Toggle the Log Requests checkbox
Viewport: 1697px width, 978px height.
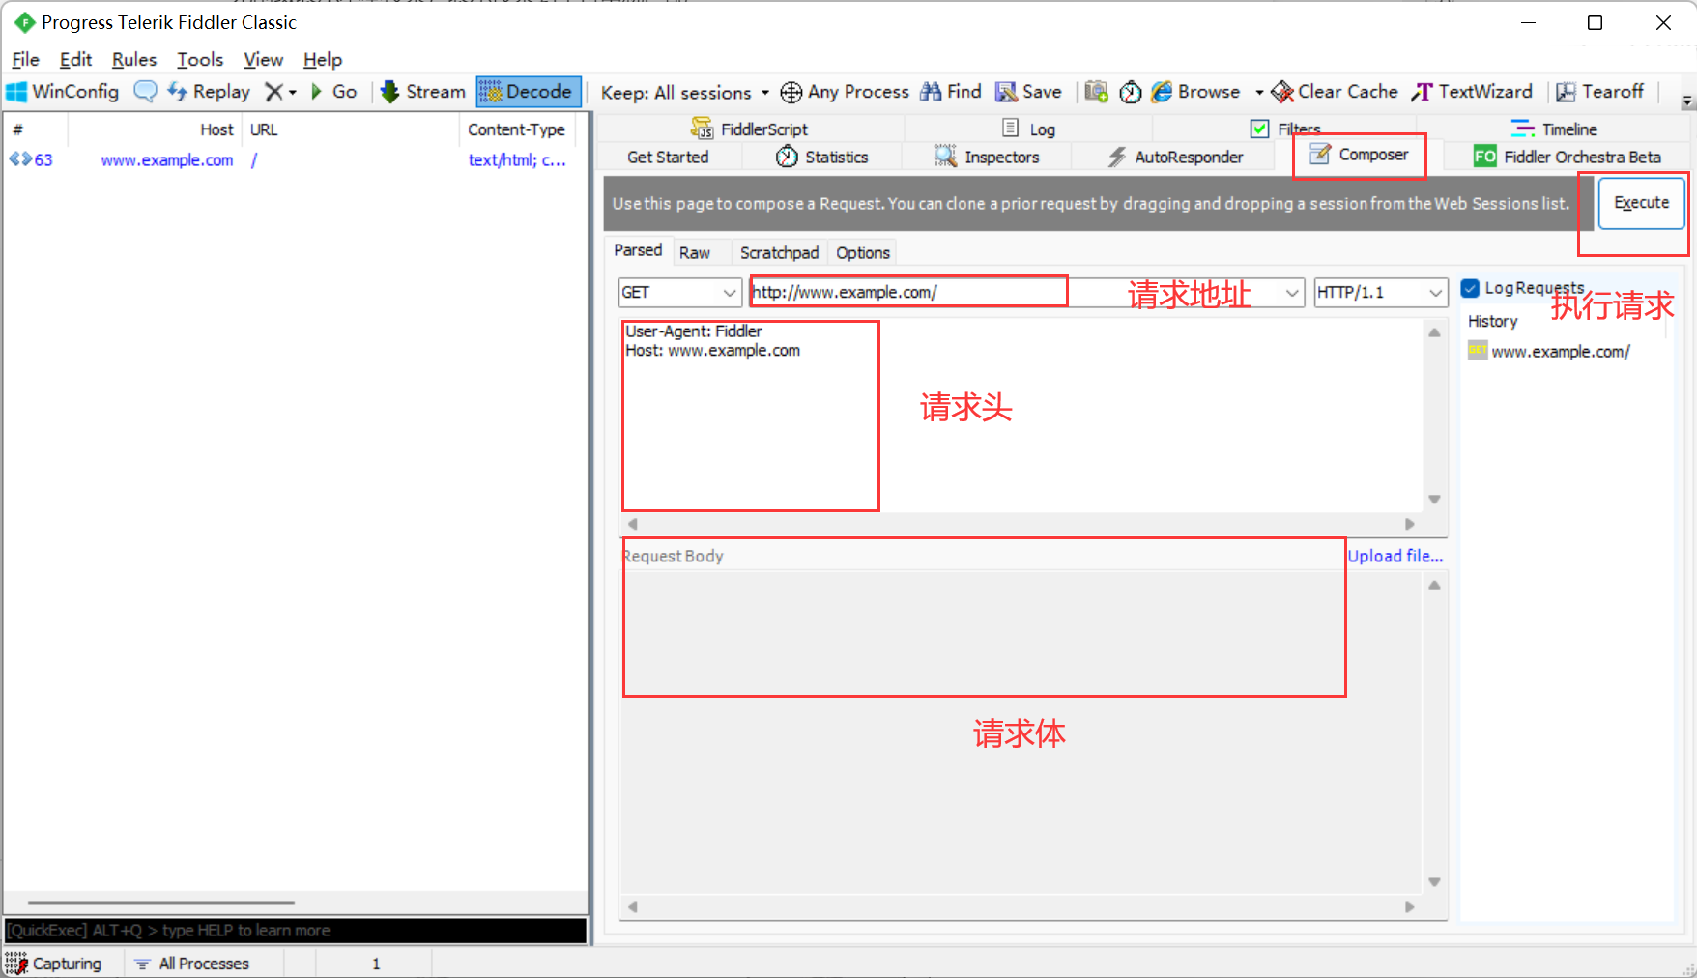(x=1471, y=288)
